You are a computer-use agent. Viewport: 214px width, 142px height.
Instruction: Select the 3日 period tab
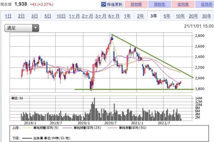coord(35,16)
